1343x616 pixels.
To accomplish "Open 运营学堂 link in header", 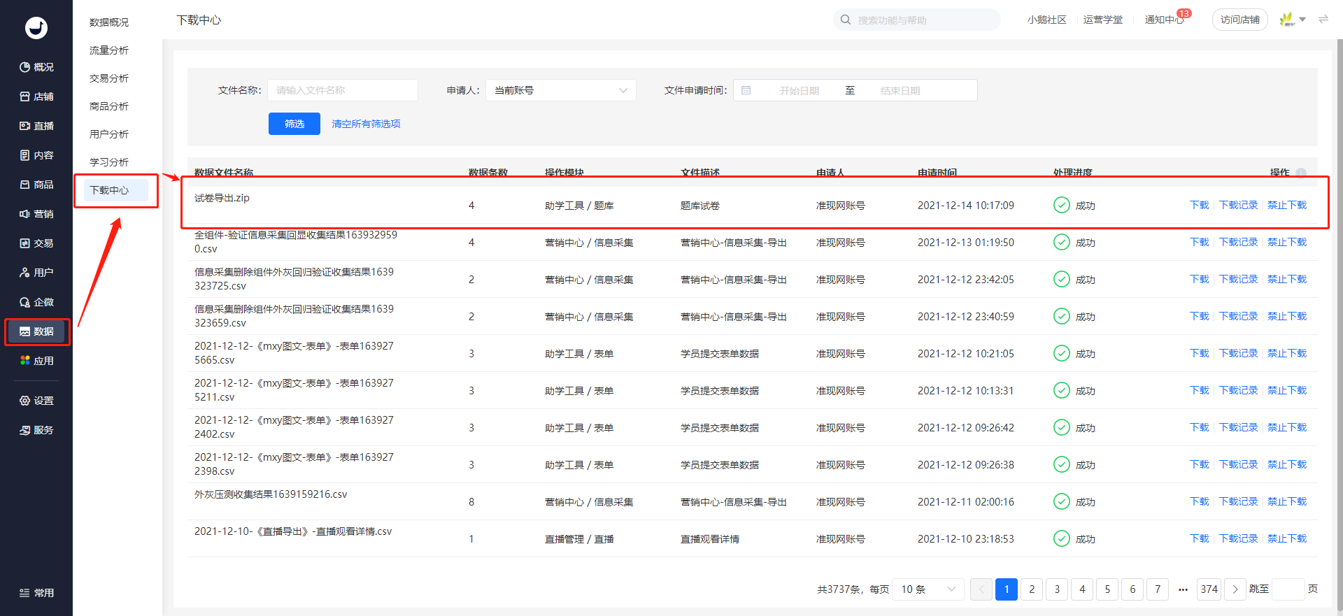I will point(1103,20).
